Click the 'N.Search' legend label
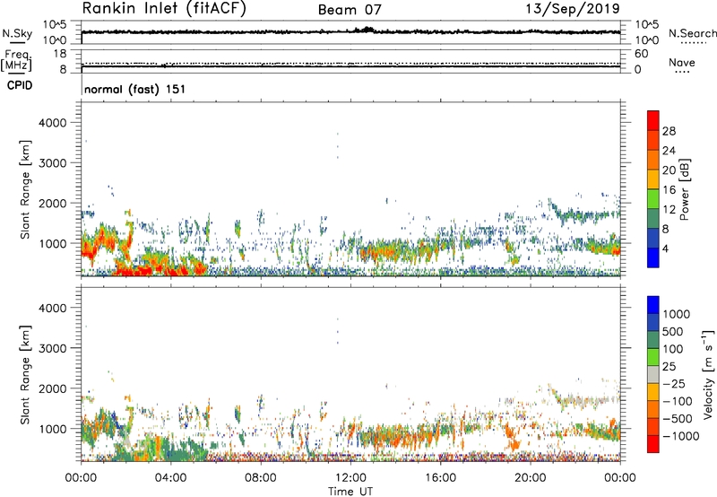This screenshot has height=497, width=717. pyautogui.click(x=692, y=33)
